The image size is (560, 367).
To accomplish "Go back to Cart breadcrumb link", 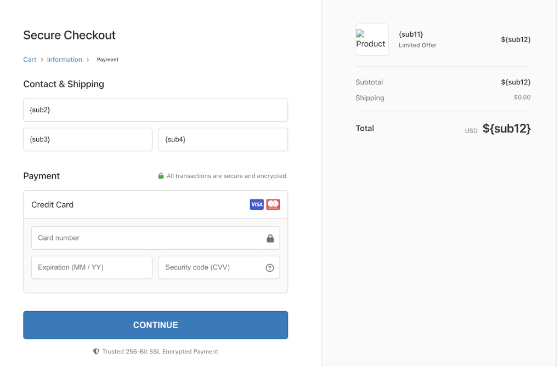I will pos(30,60).
